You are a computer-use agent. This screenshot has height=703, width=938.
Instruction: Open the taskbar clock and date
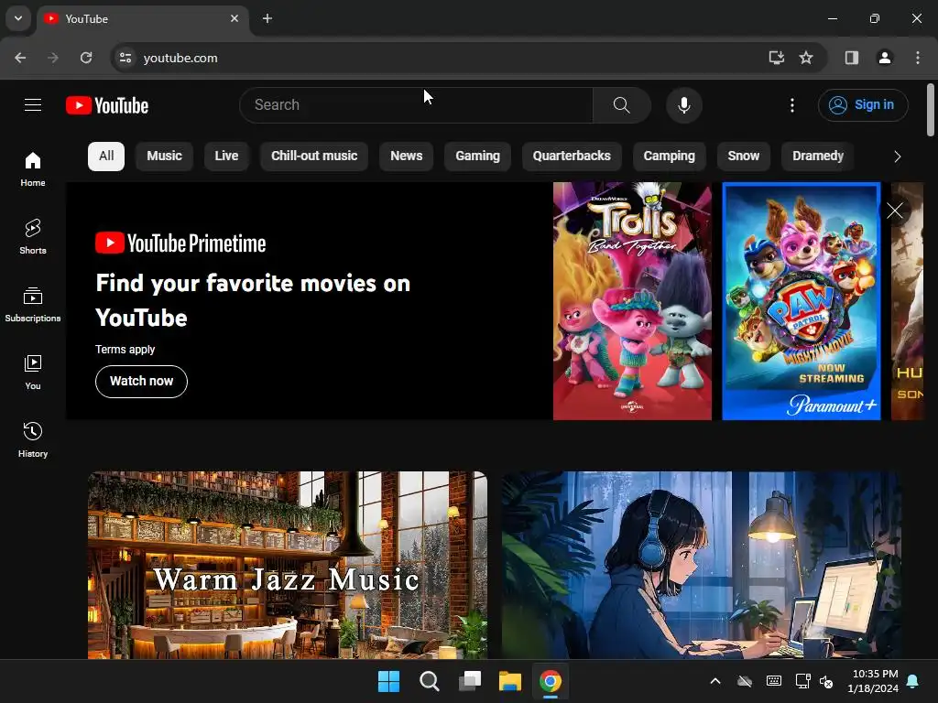[873, 681]
